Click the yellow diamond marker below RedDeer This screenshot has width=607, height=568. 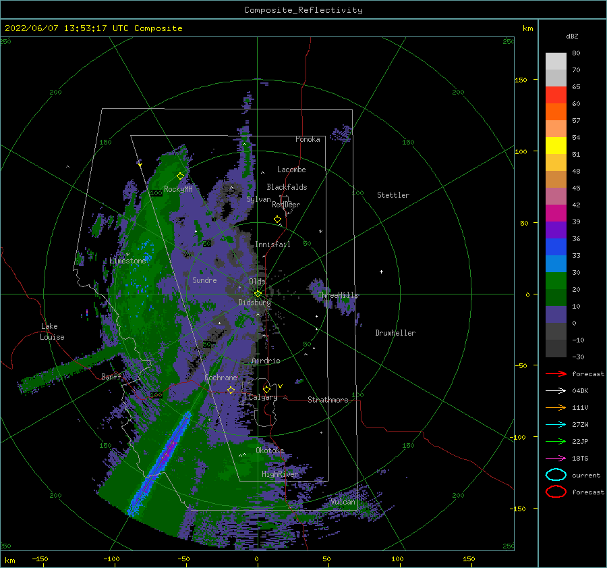[x=278, y=220]
